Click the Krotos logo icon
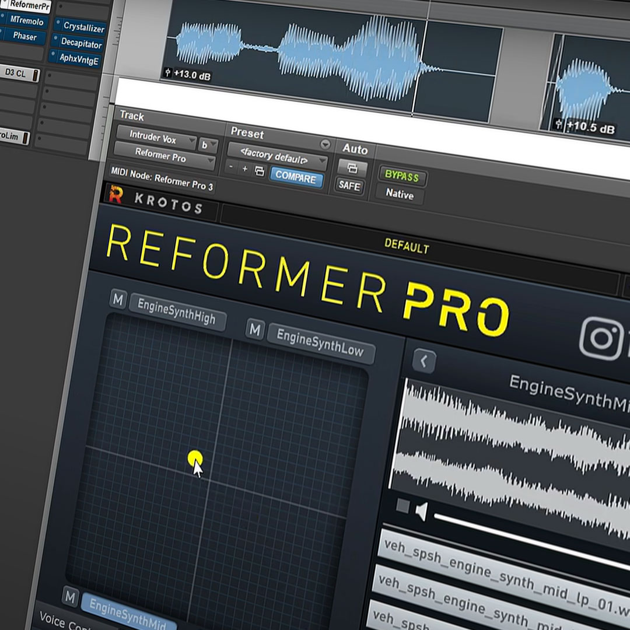Viewport: 630px width, 630px height. point(116,194)
